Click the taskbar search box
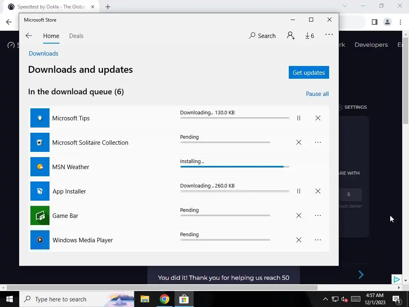 [x=77, y=299]
